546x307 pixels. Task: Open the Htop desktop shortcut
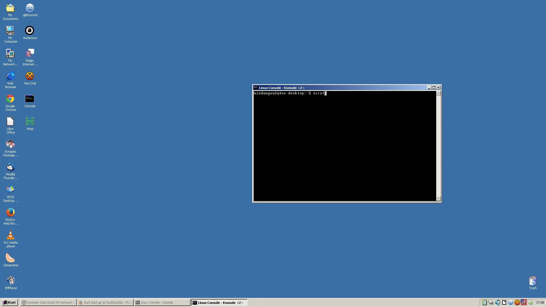click(30, 122)
